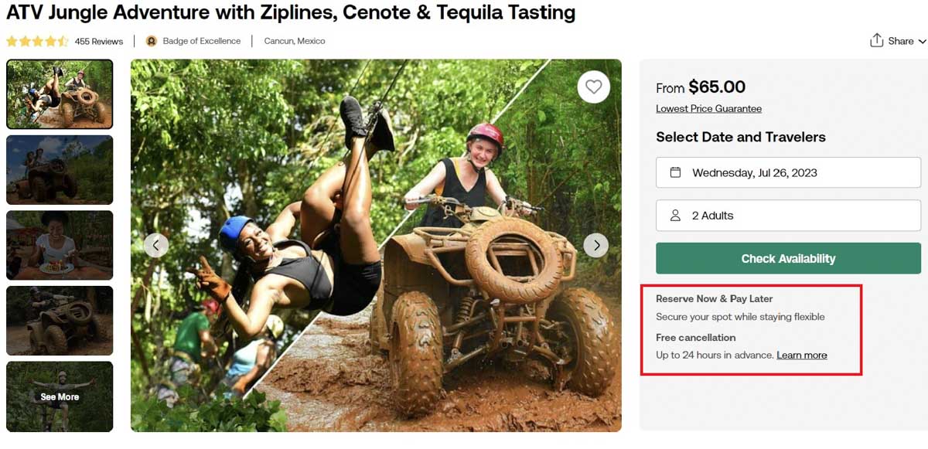
Task: Open the Lowest Price Guarantee link
Action: (708, 109)
